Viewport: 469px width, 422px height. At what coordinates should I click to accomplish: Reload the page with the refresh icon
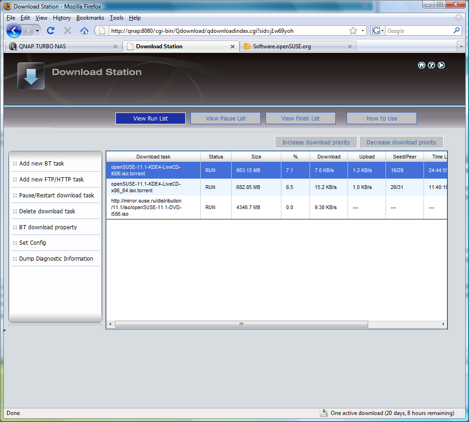point(51,30)
